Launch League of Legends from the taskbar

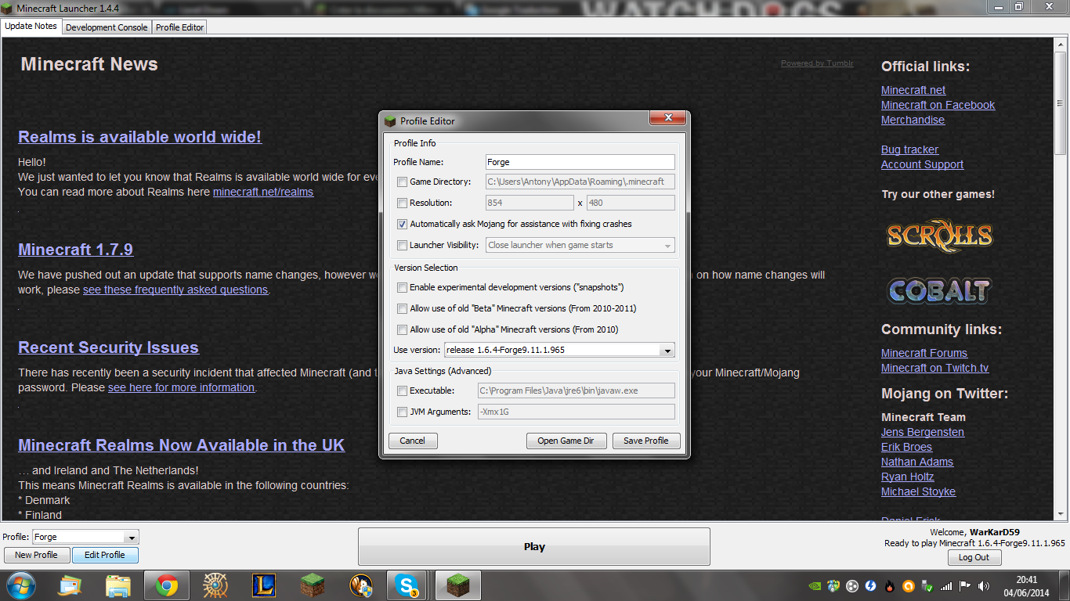point(263,585)
